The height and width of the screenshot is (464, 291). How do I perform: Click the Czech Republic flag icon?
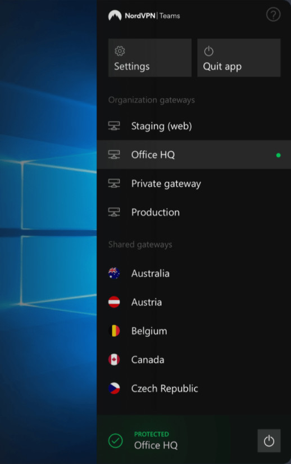click(x=114, y=388)
